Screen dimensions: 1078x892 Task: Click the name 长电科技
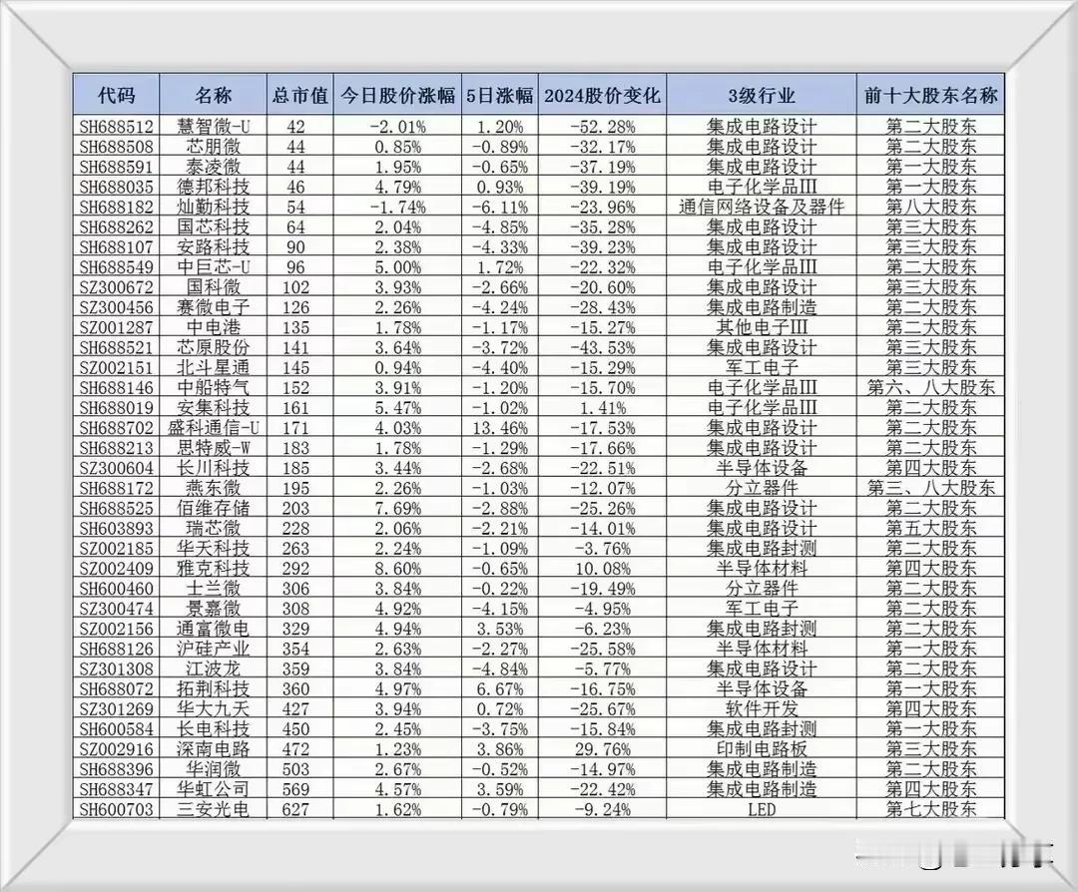(x=214, y=729)
